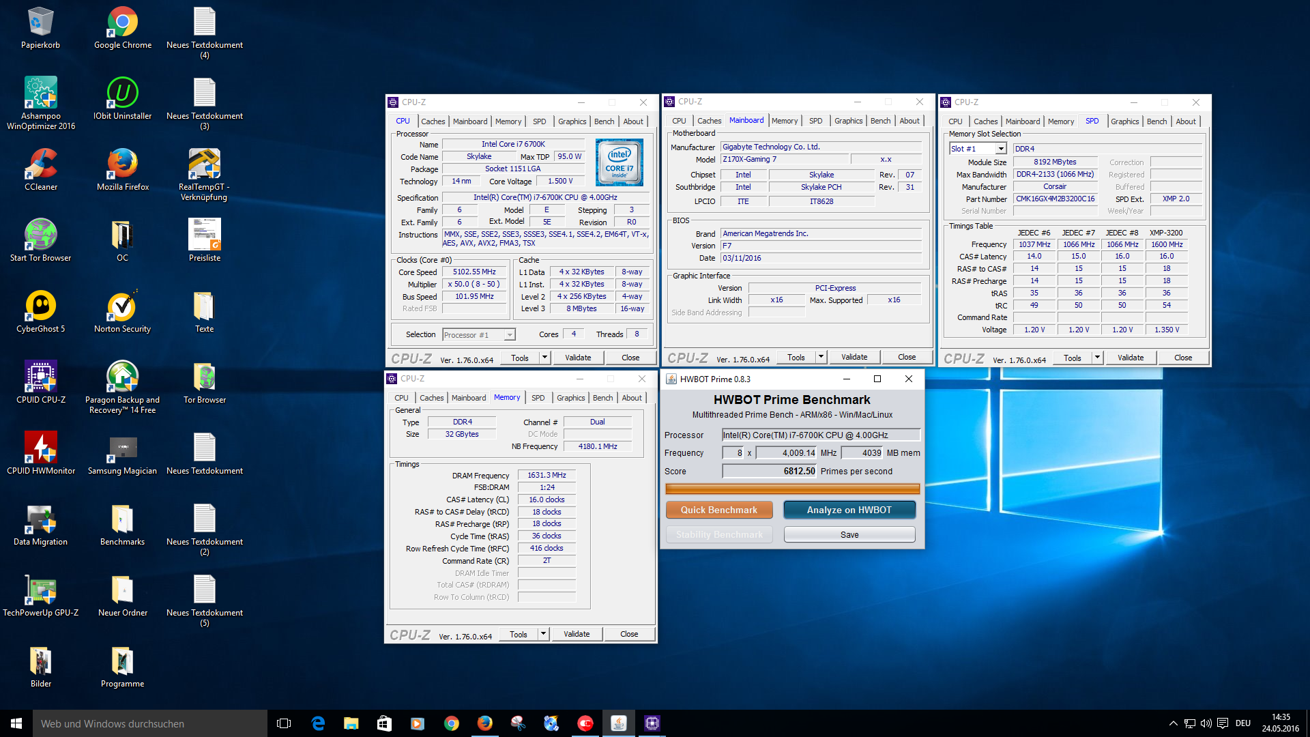This screenshot has height=737, width=1310.
Task: Open the Papierkorb recycle bin icon
Action: click(40, 29)
